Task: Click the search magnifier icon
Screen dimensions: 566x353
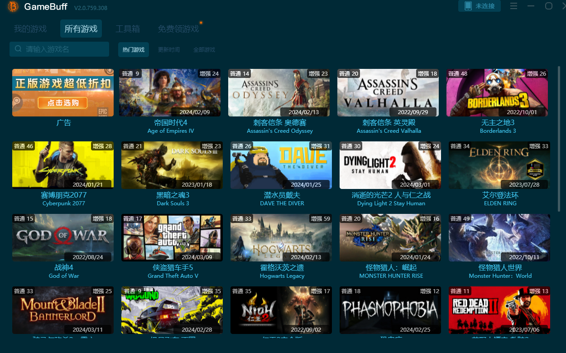Action: [x=18, y=49]
